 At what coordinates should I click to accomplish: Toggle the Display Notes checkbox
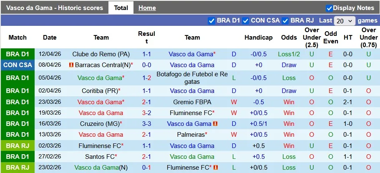click(329, 8)
